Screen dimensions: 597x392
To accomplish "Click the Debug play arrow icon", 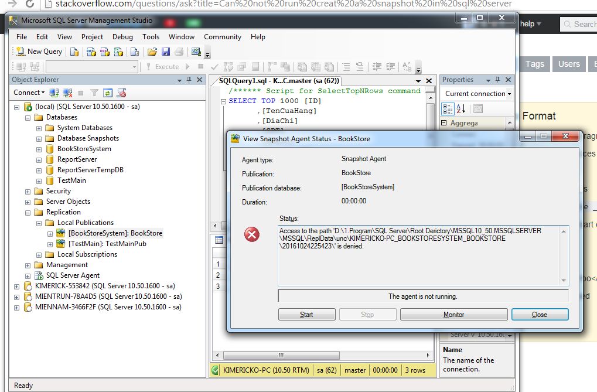I will click(187, 67).
